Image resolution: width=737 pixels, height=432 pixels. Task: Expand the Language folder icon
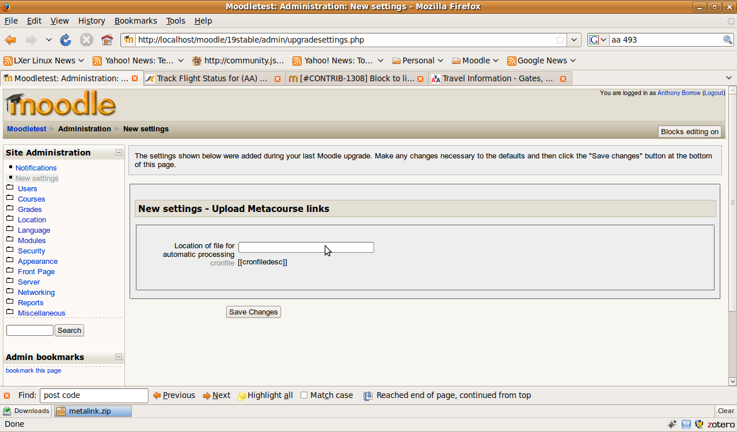point(10,229)
